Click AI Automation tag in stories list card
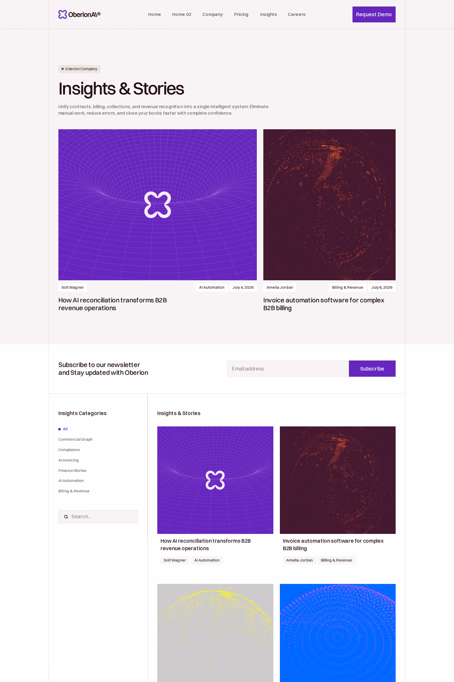This screenshot has width=454, height=682. [x=207, y=560]
